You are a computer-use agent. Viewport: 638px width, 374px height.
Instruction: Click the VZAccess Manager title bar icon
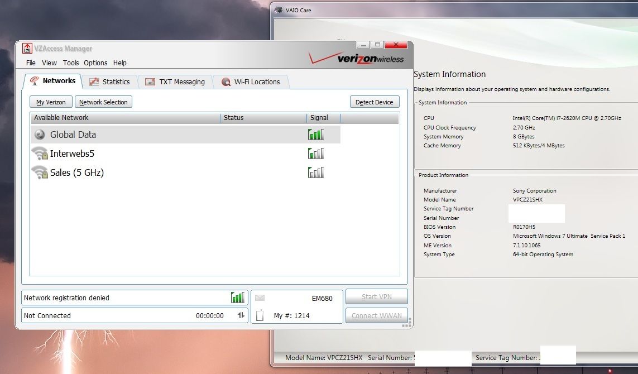(x=27, y=49)
